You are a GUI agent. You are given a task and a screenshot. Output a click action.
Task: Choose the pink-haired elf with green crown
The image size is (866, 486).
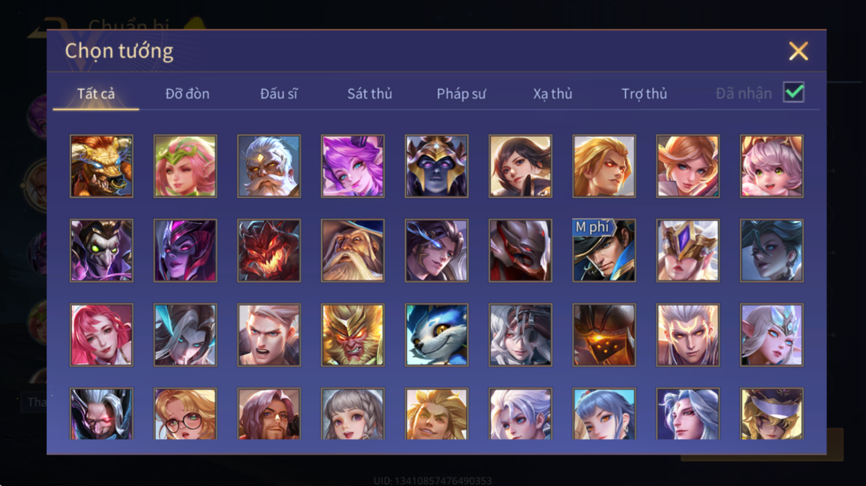click(185, 166)
